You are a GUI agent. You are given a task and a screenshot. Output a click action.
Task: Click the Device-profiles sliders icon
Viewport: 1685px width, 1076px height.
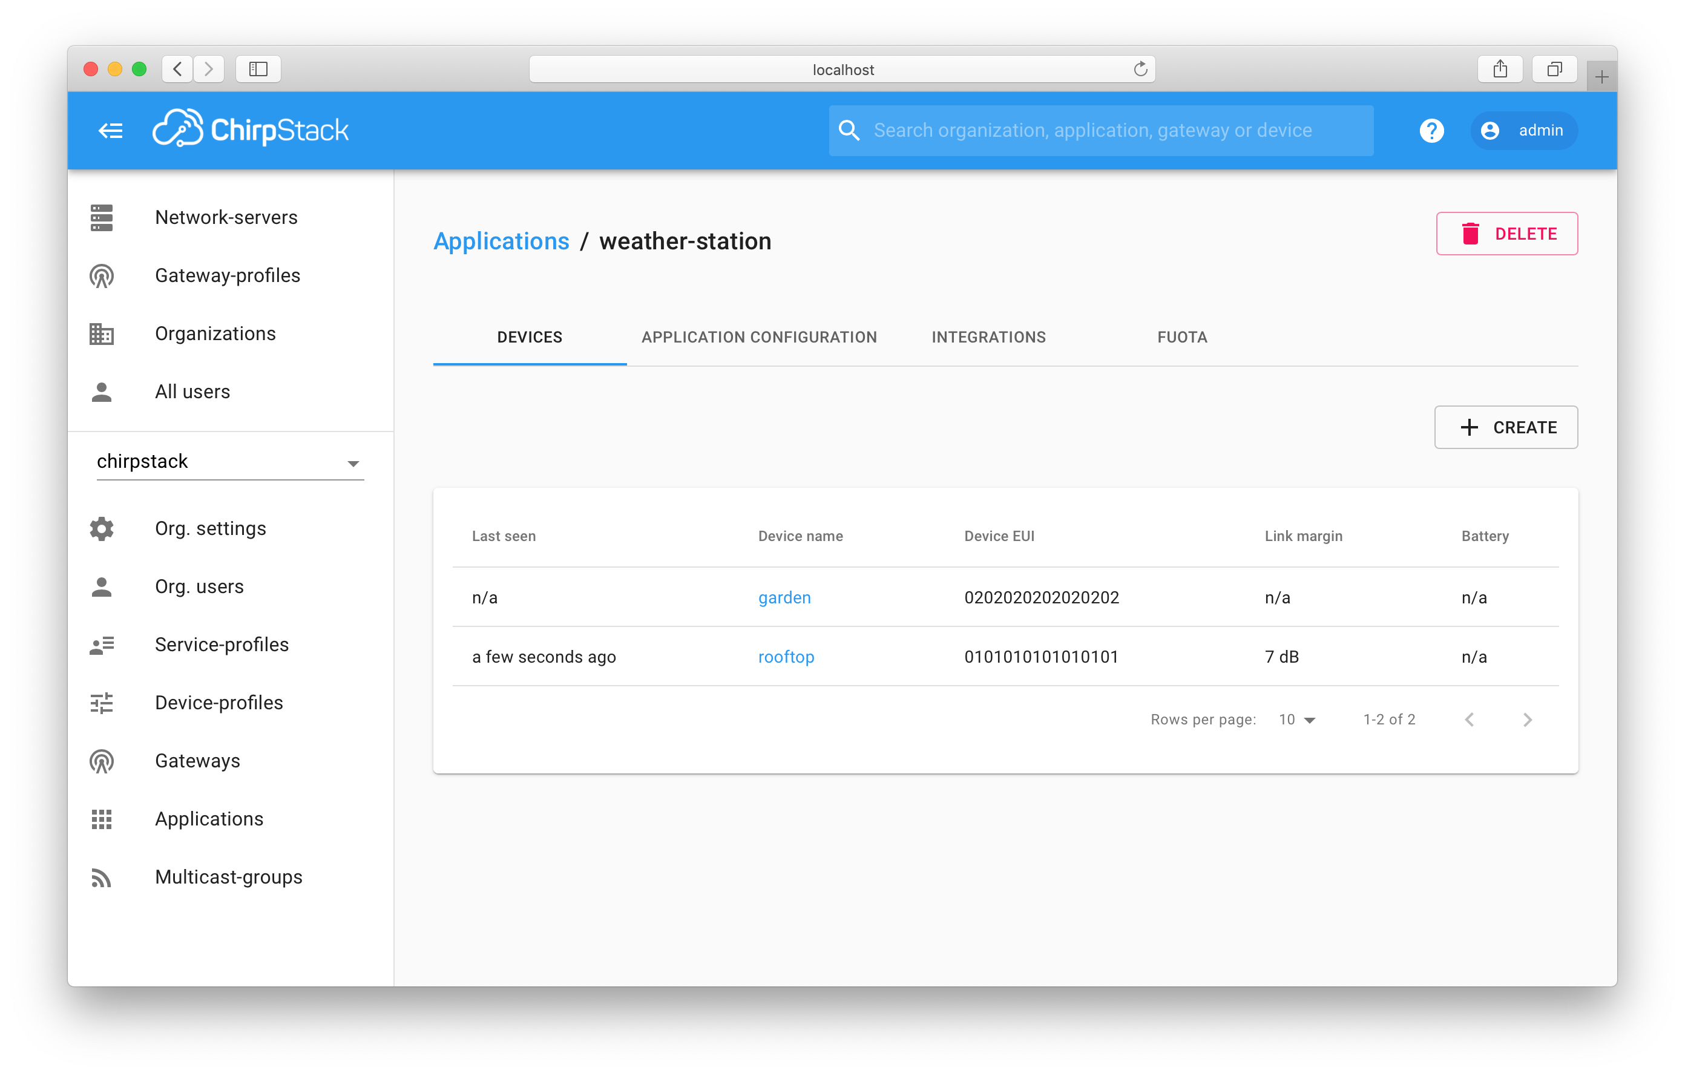102,703
